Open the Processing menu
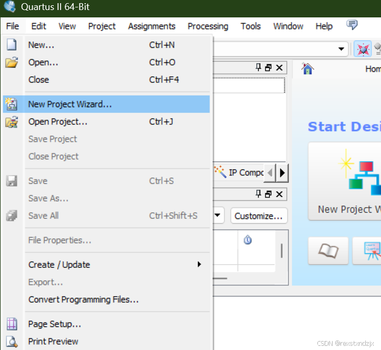This screenshot has width=381, height=350. (208, 26)
